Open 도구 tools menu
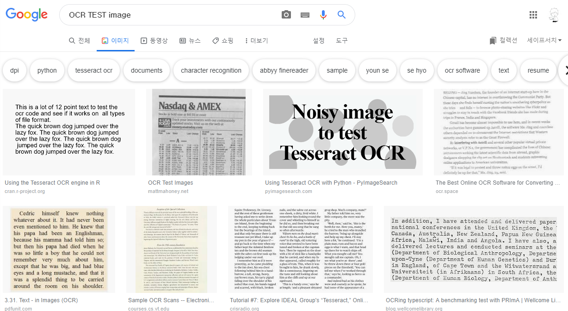 [342, 41]
